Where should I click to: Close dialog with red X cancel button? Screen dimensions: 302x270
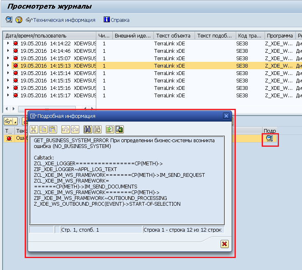[x=224, y=244]
